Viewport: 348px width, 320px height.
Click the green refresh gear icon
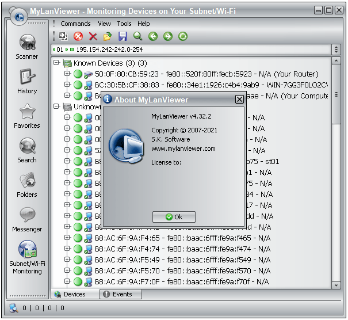click(x=183, y=36)
